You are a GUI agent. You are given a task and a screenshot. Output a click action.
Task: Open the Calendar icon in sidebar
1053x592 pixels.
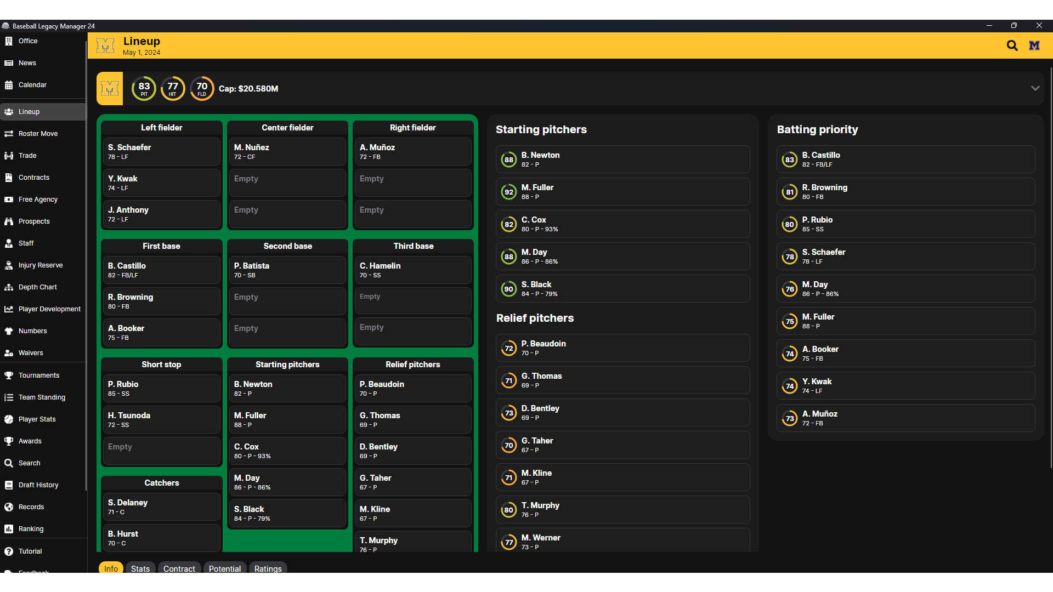coord(9,85)
